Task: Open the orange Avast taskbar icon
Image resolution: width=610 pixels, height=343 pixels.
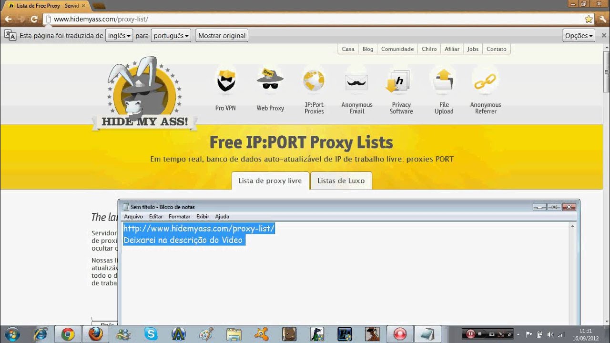Action: point(262,334)
